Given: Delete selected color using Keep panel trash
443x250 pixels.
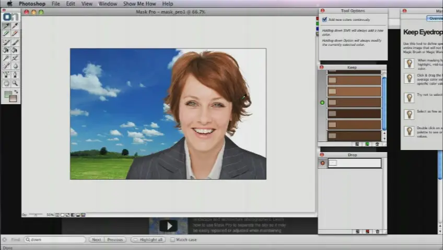Looking at the screenshot, I should 377,144.
